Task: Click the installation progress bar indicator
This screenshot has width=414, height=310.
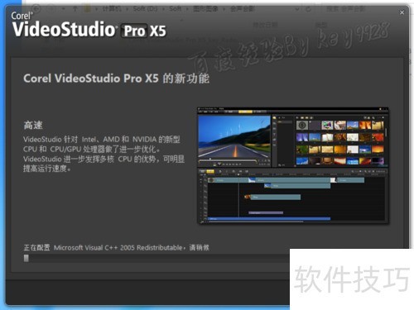Action: coord(26,258)
